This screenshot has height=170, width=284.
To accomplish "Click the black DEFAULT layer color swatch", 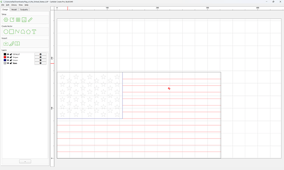I will 5,54.
